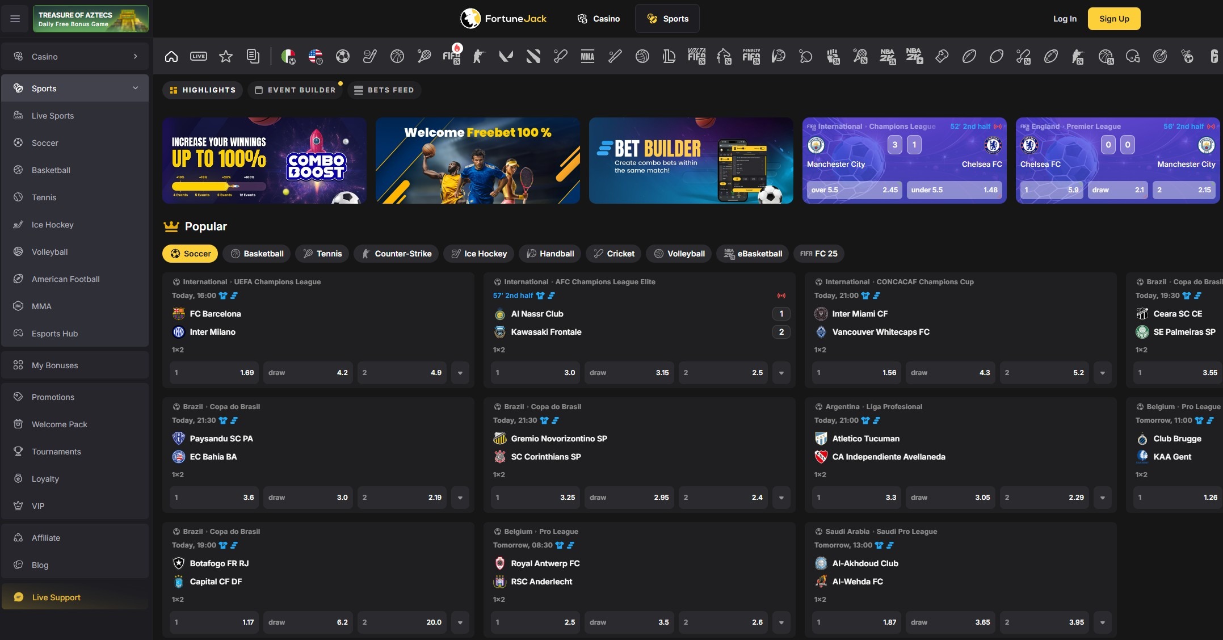The height and width of the screenshot is (640, 1223).
Task: Expand the Casino sidebar section
Action: click(75, 56)
